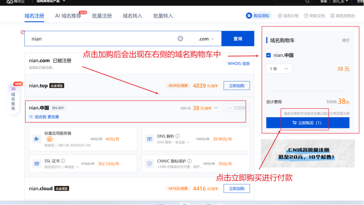This screenshot has width=364, height=205.
Task: Switch to the 批量注册 tab
Action: point(102,16)
